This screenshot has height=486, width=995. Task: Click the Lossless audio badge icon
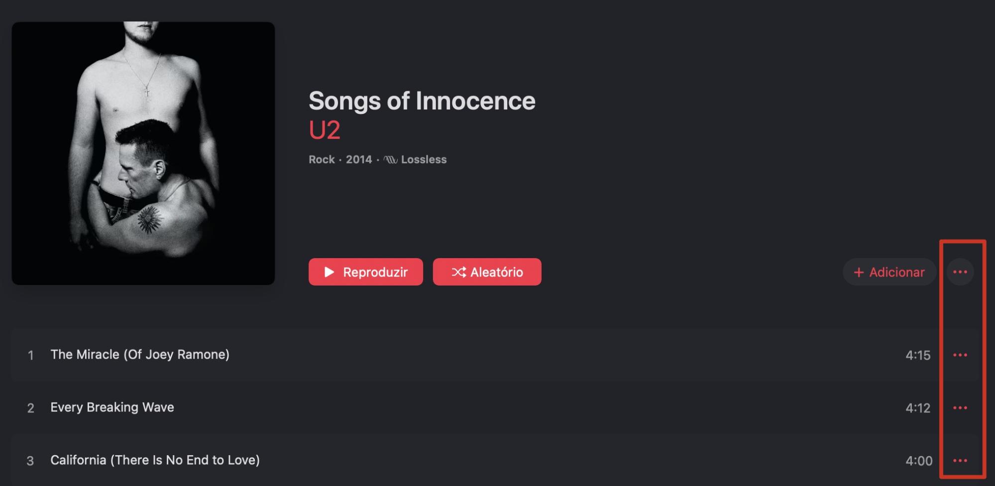coord(390,159)
